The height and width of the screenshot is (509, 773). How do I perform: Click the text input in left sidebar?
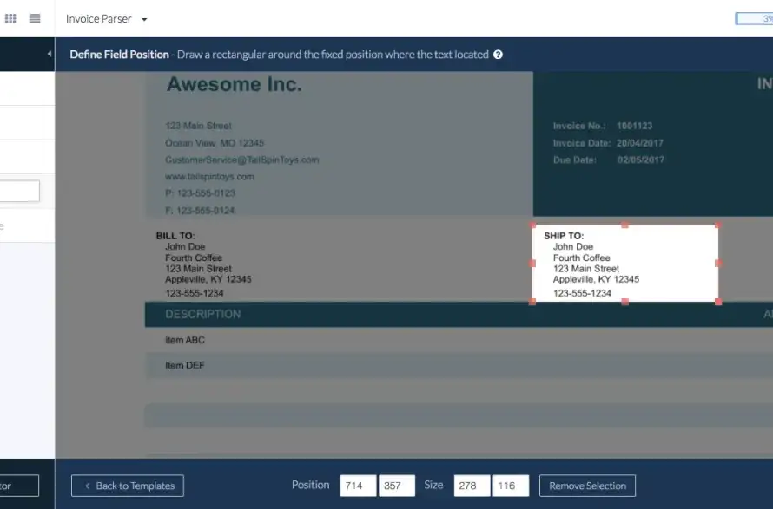(x=19, y=191)
